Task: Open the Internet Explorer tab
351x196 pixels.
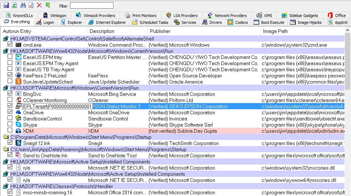Action: click(107, 22)
